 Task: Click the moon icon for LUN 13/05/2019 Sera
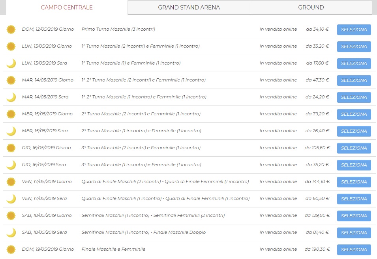pos(11,63)
